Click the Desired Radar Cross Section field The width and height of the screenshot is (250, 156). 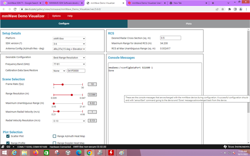pos(170,38)
